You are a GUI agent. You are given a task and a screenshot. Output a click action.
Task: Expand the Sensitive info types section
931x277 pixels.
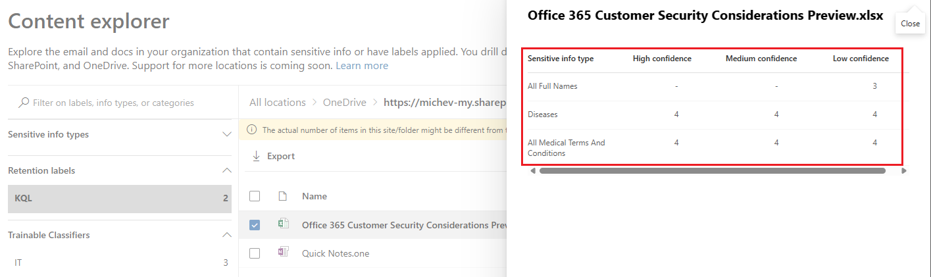tap(227, 134)
